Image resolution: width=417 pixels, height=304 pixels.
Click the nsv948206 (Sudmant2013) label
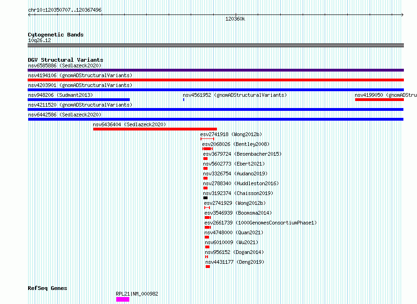pos(60,95)
